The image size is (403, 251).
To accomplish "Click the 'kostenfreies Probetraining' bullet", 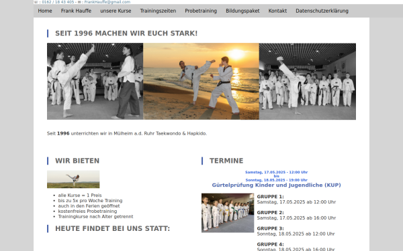I will coord(87,212).
